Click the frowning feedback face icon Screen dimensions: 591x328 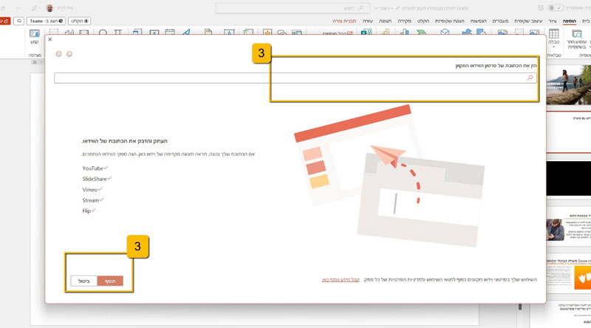(58, 54)
